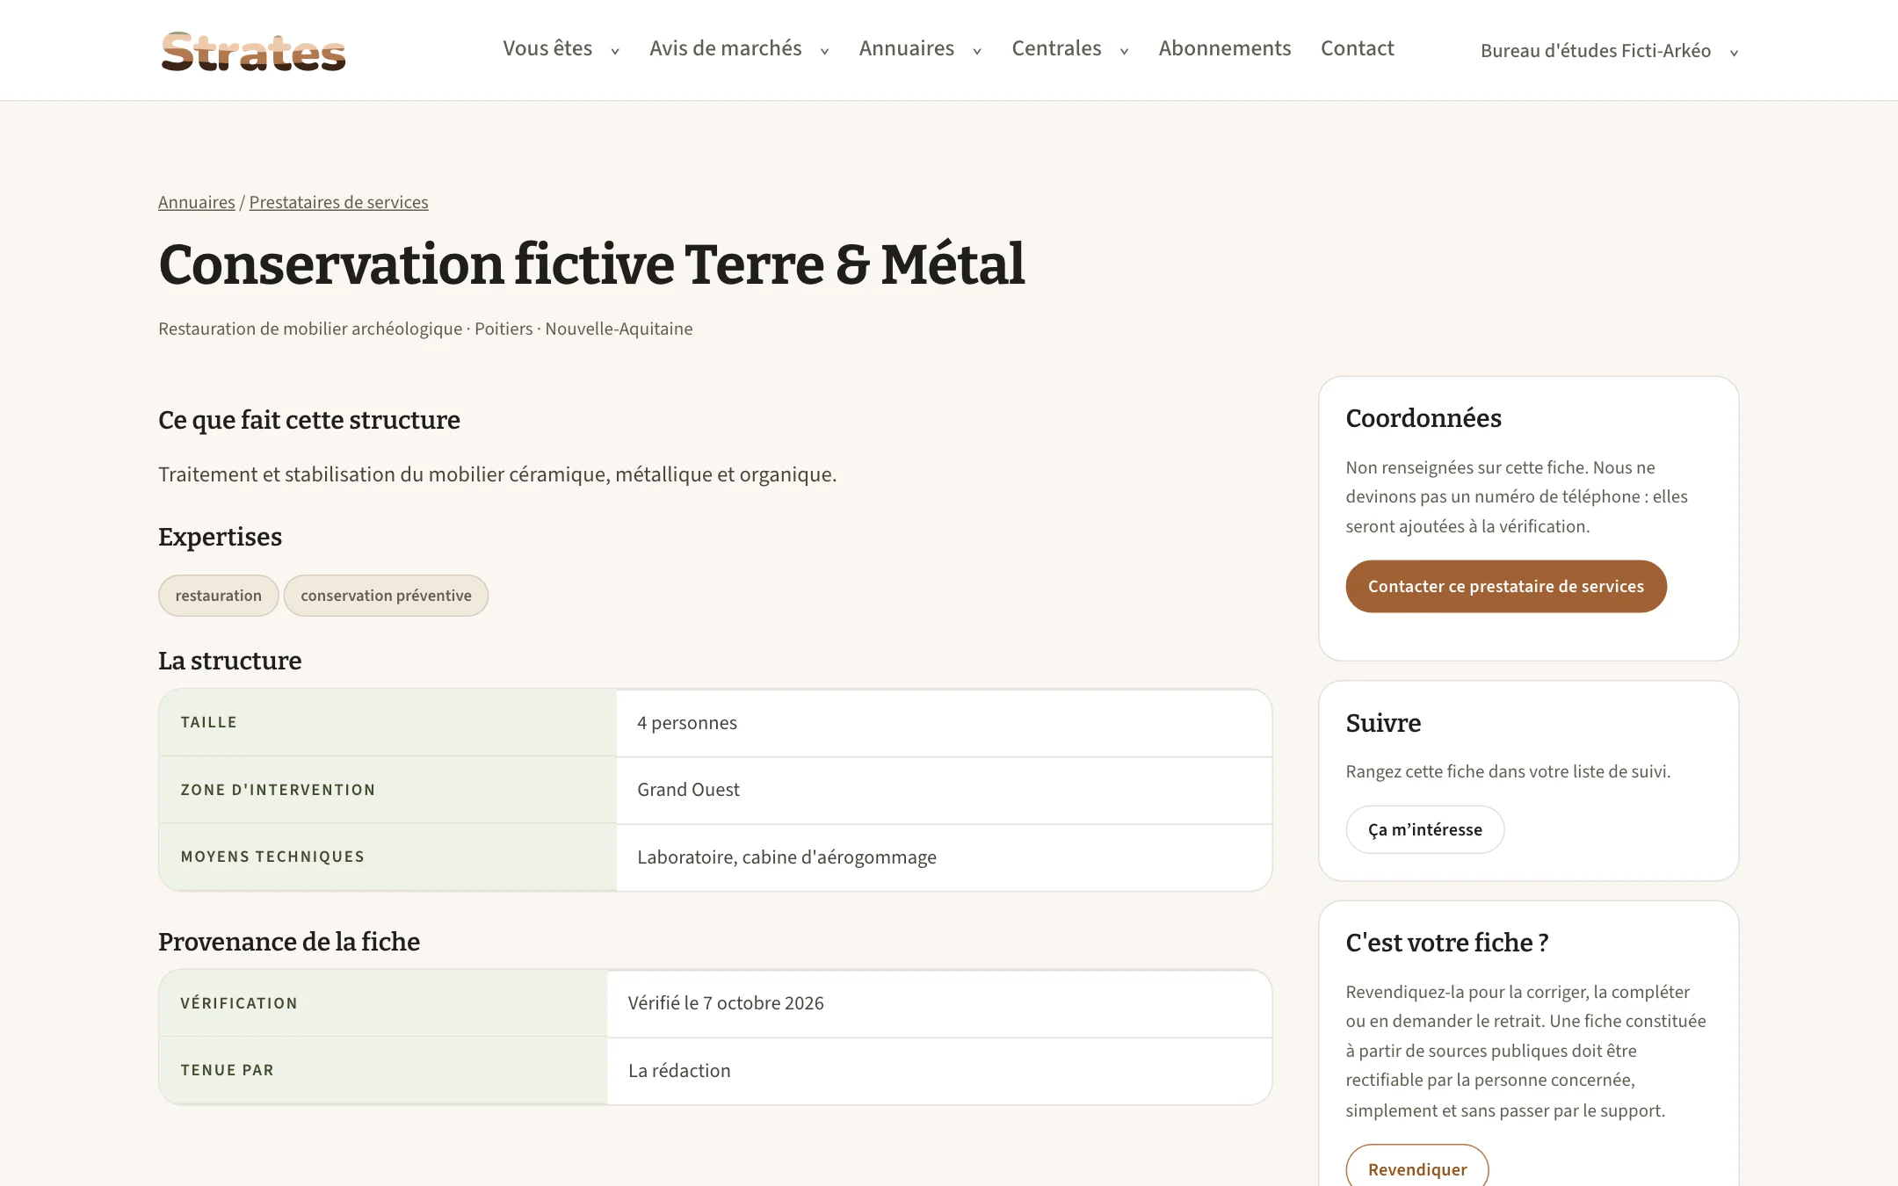This screenshot has width=1898, height=1186.
Task: Click the Suivre card heading
Action: click(x=1383, y=723)
